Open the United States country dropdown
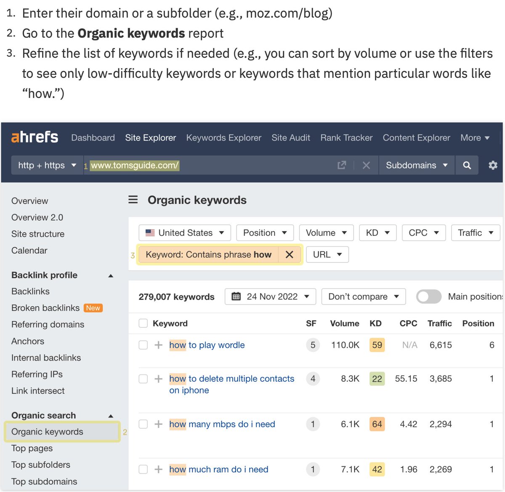505x492 pixels. [x=184, y=233]
